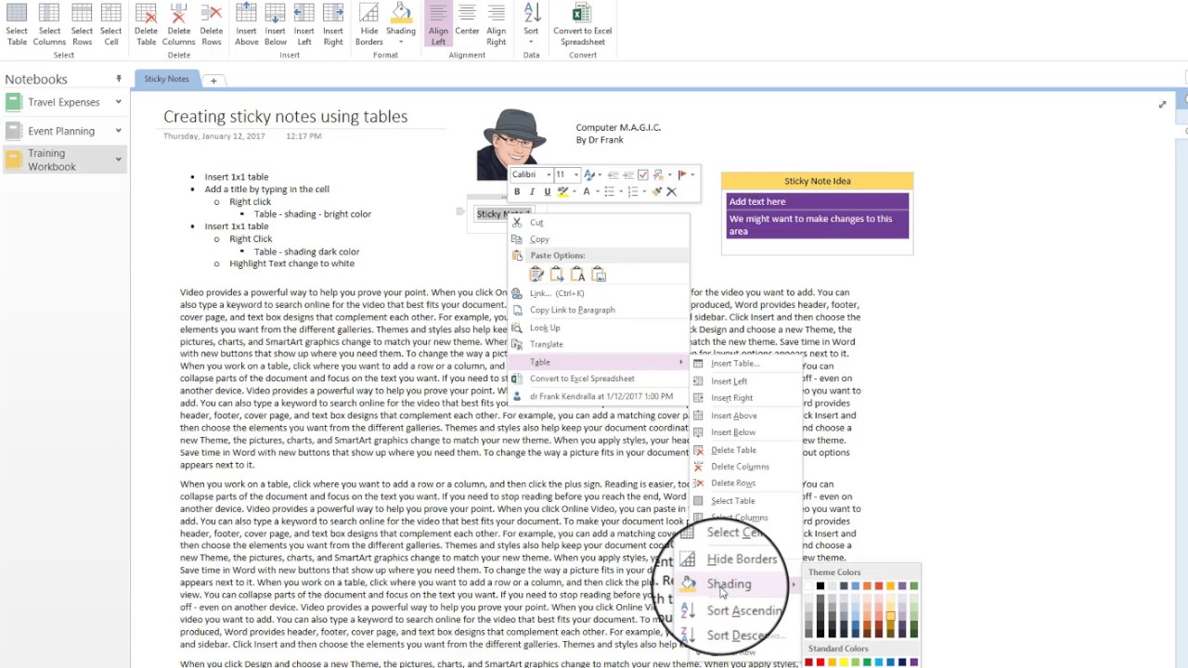Viewport: 1188px width, 668px height.
Task: Open the numbering style dropdown arrow
Action: click(x=644, y=191)
